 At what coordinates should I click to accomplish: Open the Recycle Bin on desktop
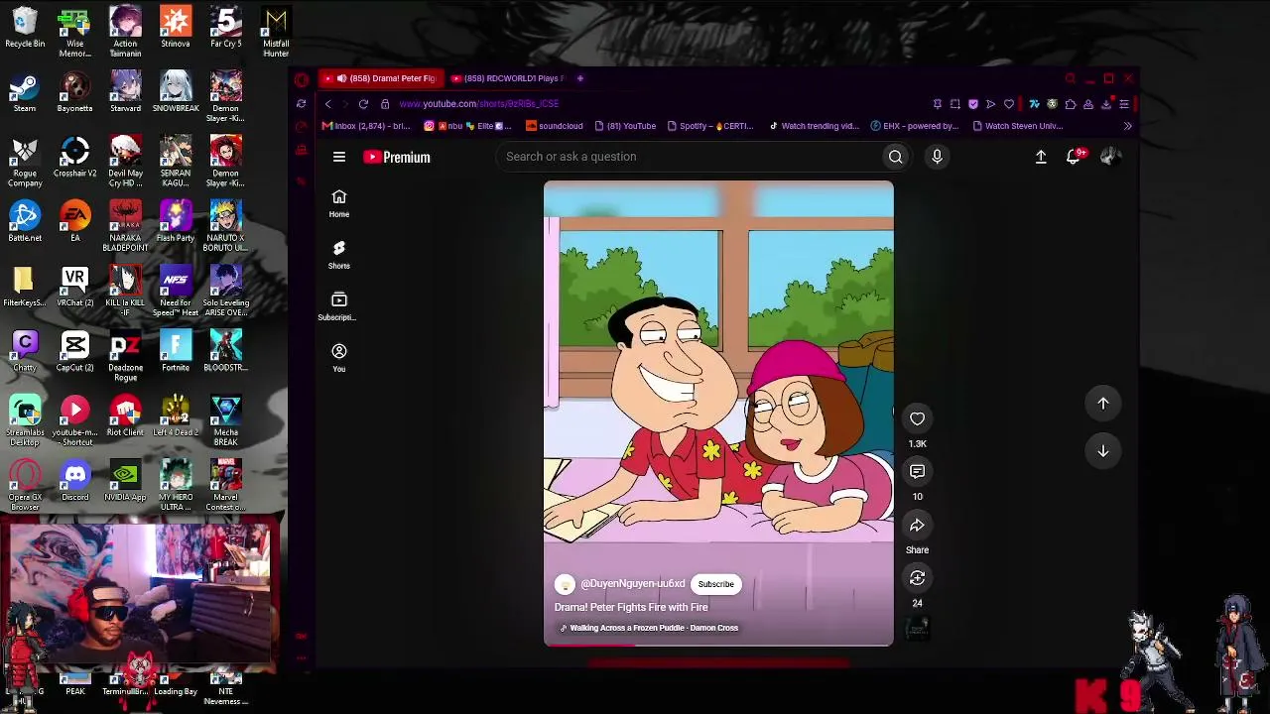point(25,27)
